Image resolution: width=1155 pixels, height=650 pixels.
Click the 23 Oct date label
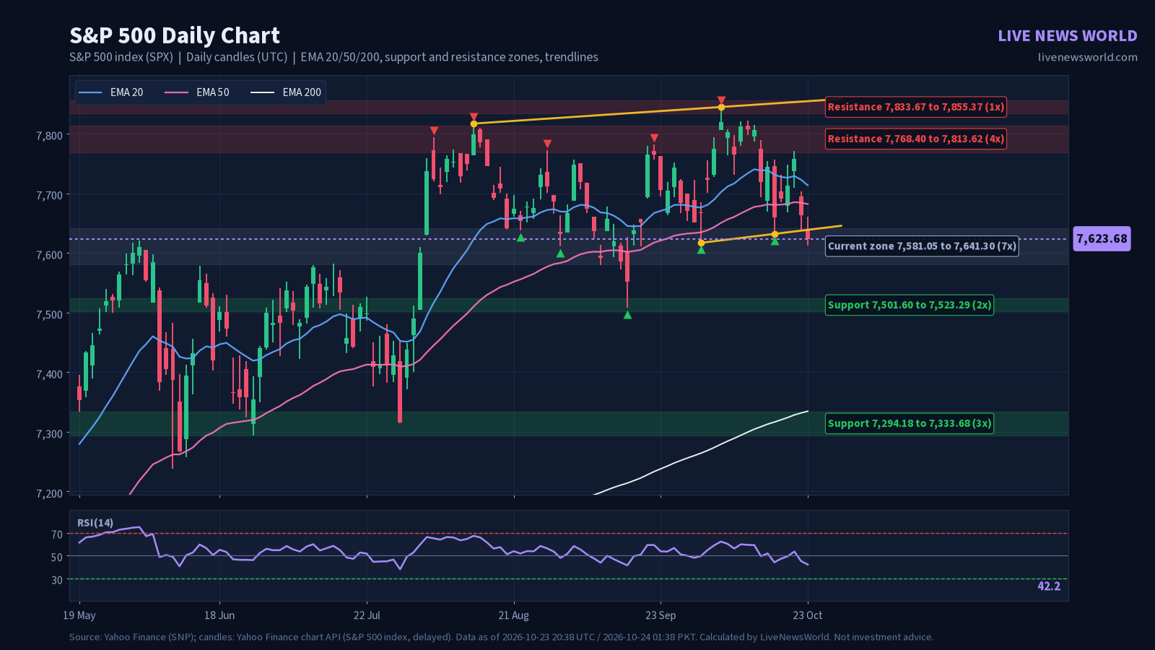(x=808, y=616)
